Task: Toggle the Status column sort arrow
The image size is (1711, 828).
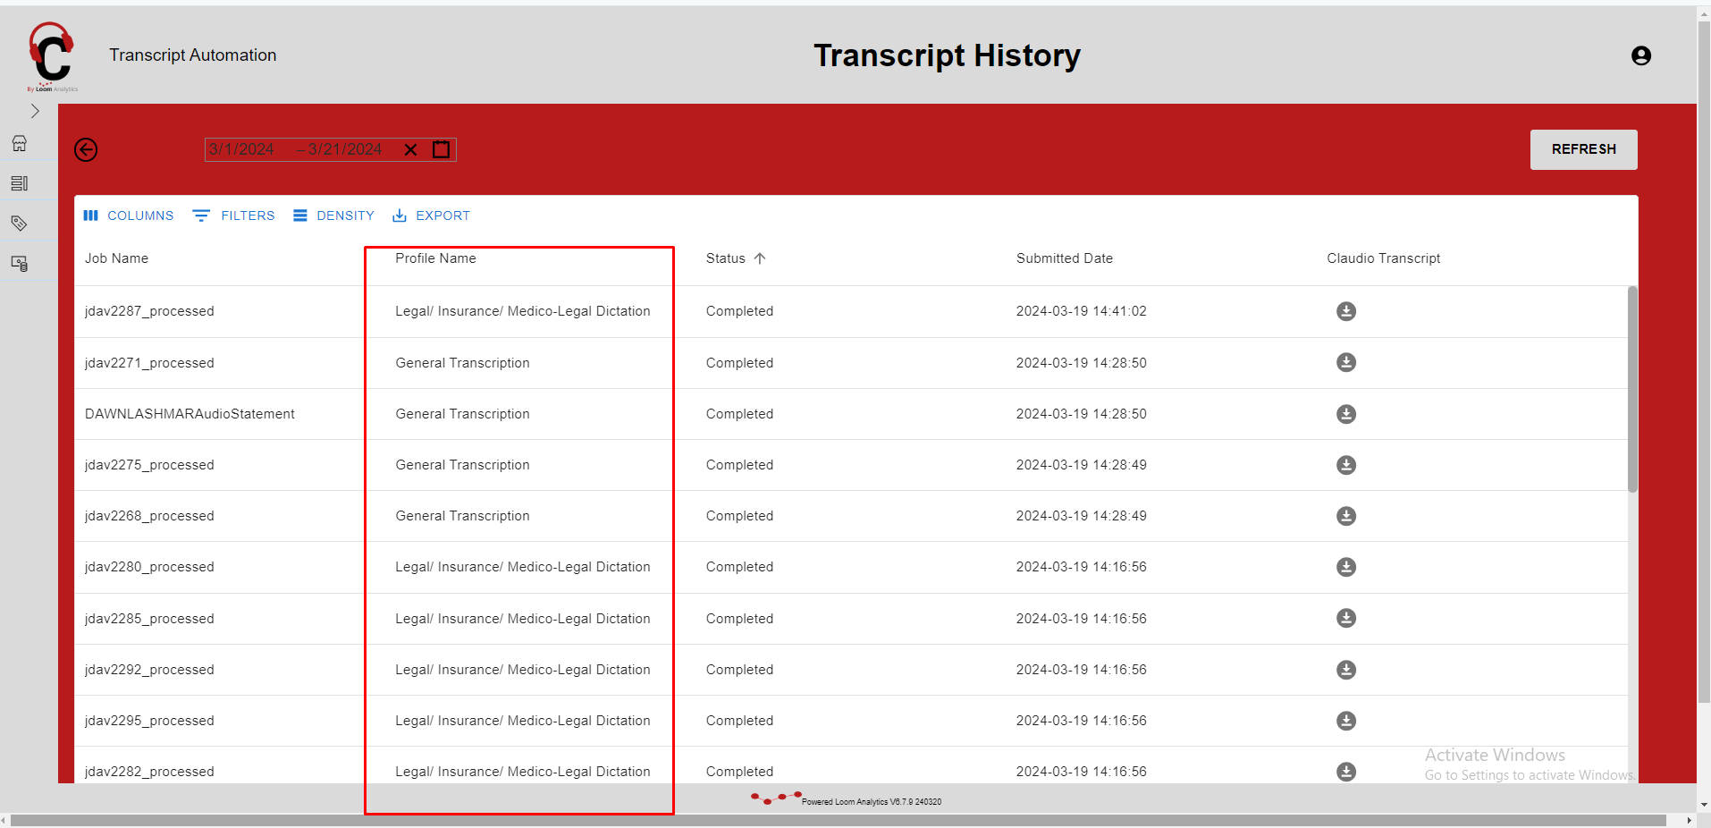Action: (x=760, y=258)
